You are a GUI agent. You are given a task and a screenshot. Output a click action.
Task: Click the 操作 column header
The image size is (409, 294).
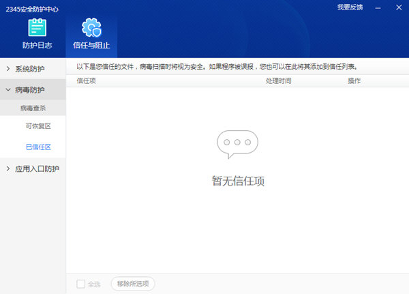[x=354, y=80]
